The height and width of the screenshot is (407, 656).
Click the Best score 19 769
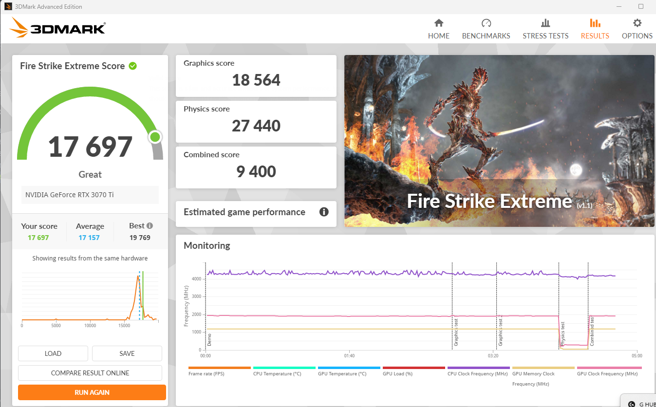140,238
